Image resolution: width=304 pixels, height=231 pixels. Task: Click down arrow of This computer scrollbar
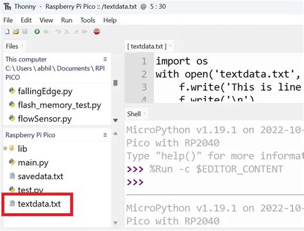[x=115, y=120]
